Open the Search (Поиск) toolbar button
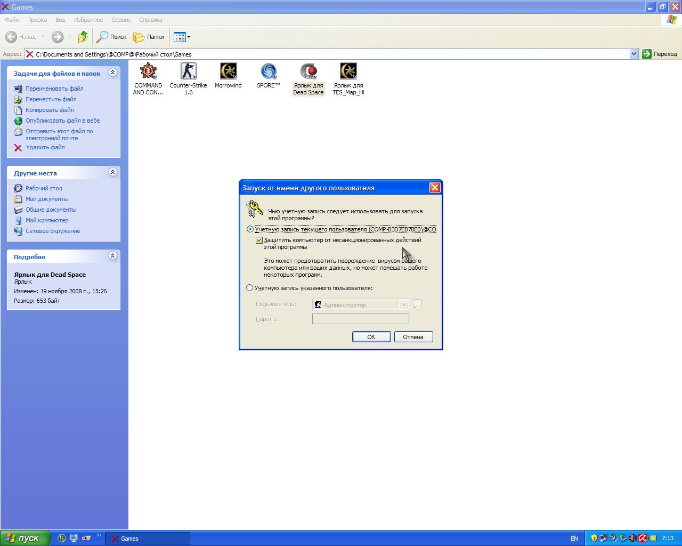The height and width of the screenshot is (546, 682). (x=111, y=37)
